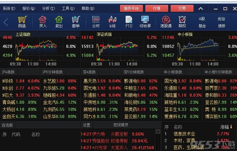237x151 pixels.
Task: Click the 卖出 sell icon
Action: [59, 22]
